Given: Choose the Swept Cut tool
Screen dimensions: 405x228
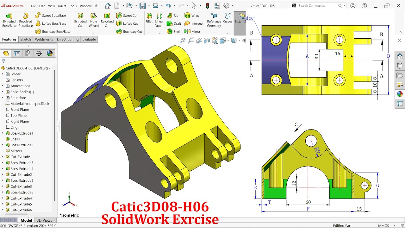Looking at the screenshot, I should (127, 16).
